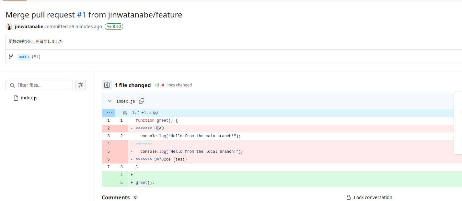Click the 29 minutes ago timestamp

(x=86, y=27)
